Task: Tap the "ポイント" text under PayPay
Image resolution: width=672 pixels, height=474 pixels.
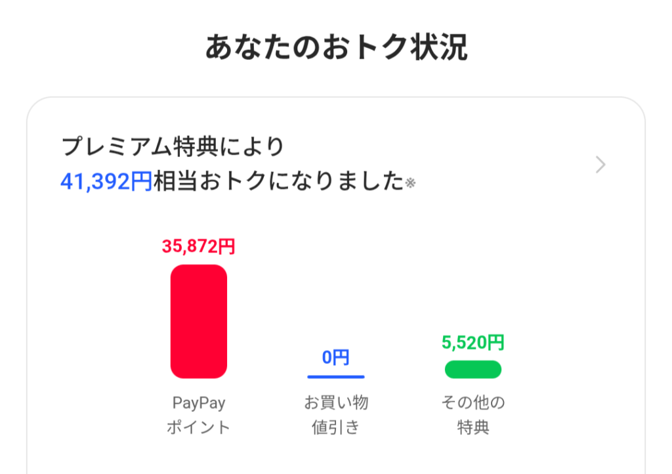Action: tap(198, 427)
